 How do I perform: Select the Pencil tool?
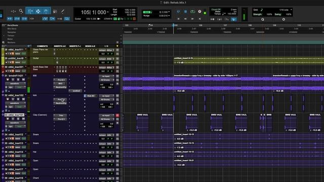click(x=63, y=11)
